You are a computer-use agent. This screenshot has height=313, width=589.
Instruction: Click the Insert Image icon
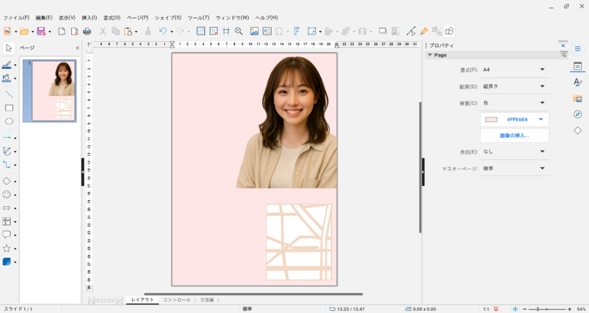(x=254, y=31)
